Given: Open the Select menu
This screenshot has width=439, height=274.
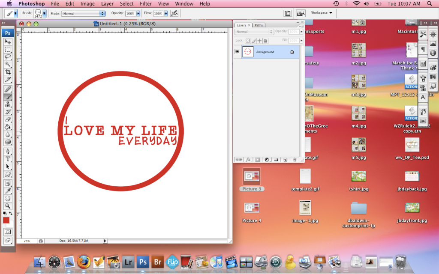Looking at the screenshot, I should [126, 3].
